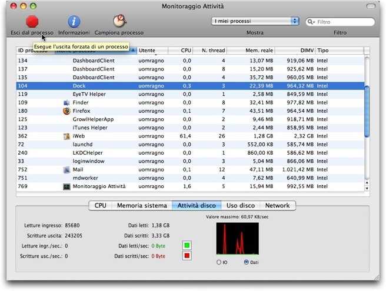
Task: Click the Dati scritti value 3,33 GB
Action: 161,236
